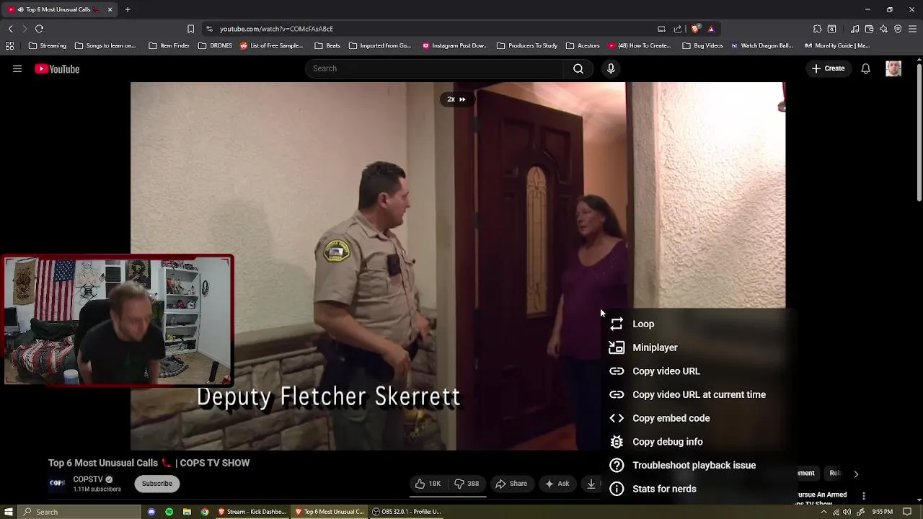
Task: Open the Streaming bookmarks folder
Action: coord(48,45)
